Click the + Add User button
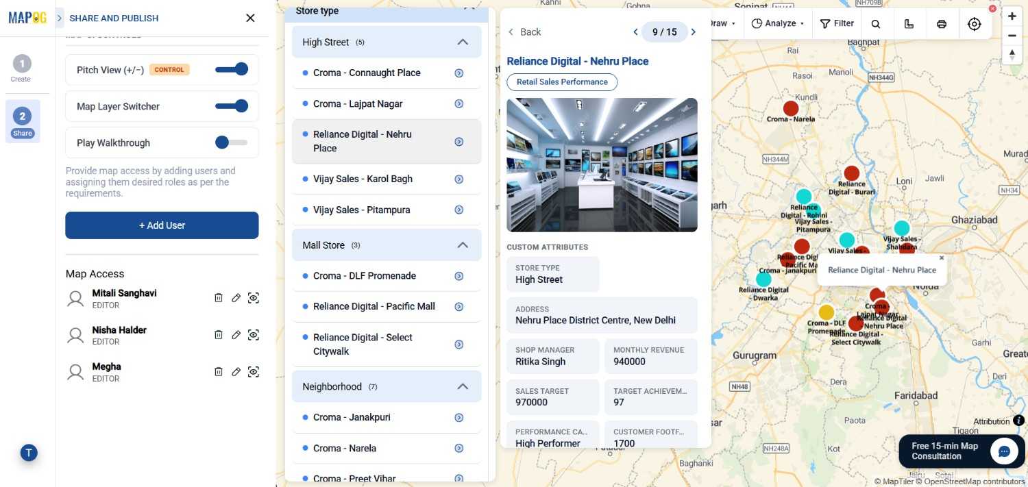The image size is (1028, 487). click(x=162, y=225)
